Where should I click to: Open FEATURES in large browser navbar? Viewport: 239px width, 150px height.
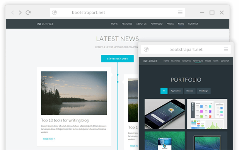pyautogui.click(x=127, y=24)
